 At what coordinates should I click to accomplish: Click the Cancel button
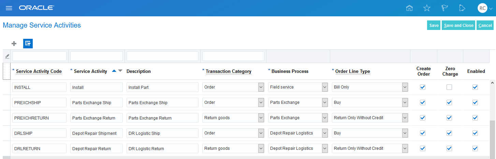click(485, 26)
